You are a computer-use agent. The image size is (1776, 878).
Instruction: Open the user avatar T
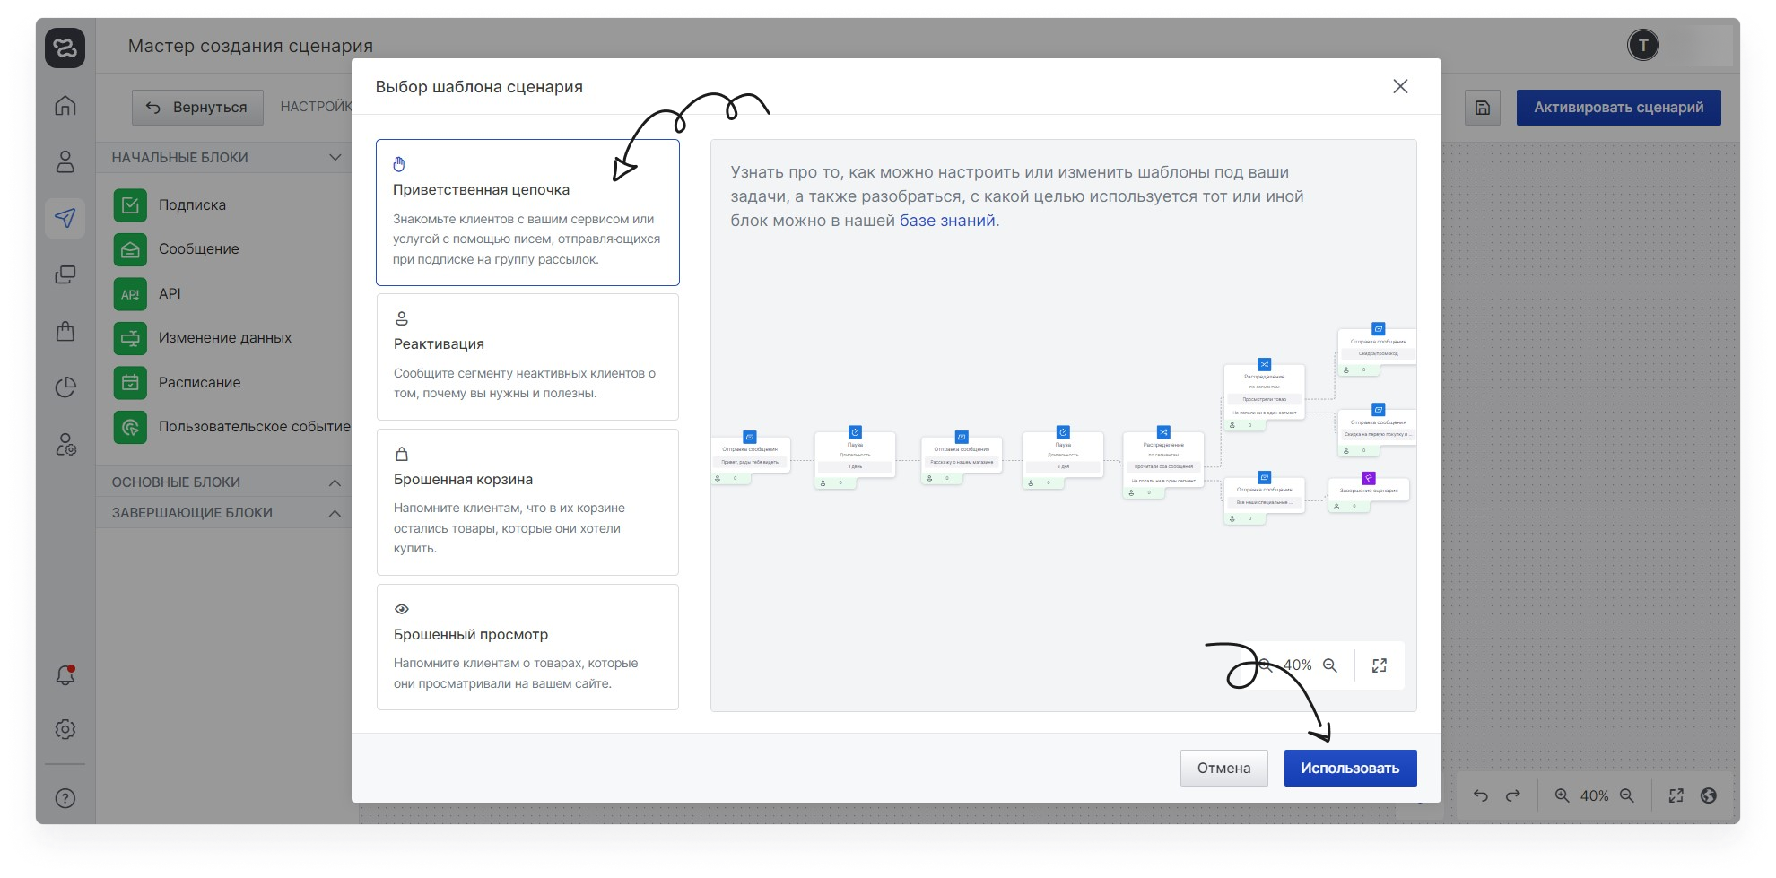coord(1643,46)
